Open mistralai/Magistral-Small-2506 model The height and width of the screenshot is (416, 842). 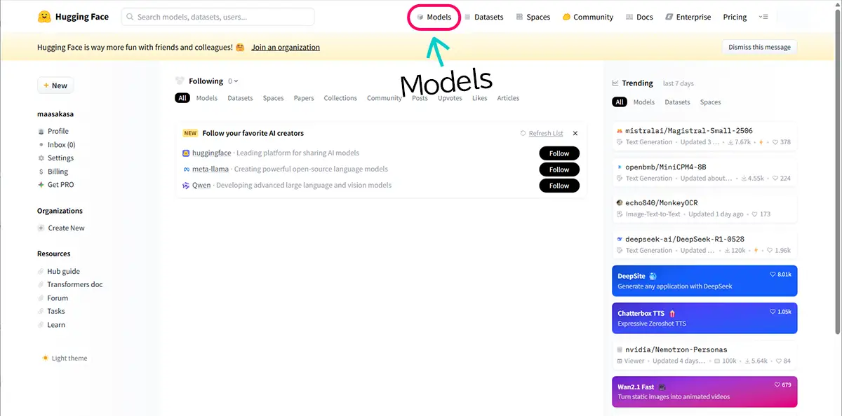(704, 136)
